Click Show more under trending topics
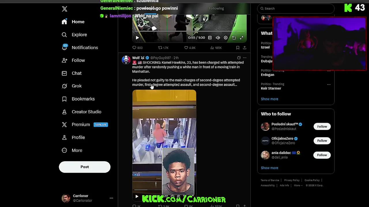This screenshot has height=207, width=369. pyautogui.click(x=270, y=99)
